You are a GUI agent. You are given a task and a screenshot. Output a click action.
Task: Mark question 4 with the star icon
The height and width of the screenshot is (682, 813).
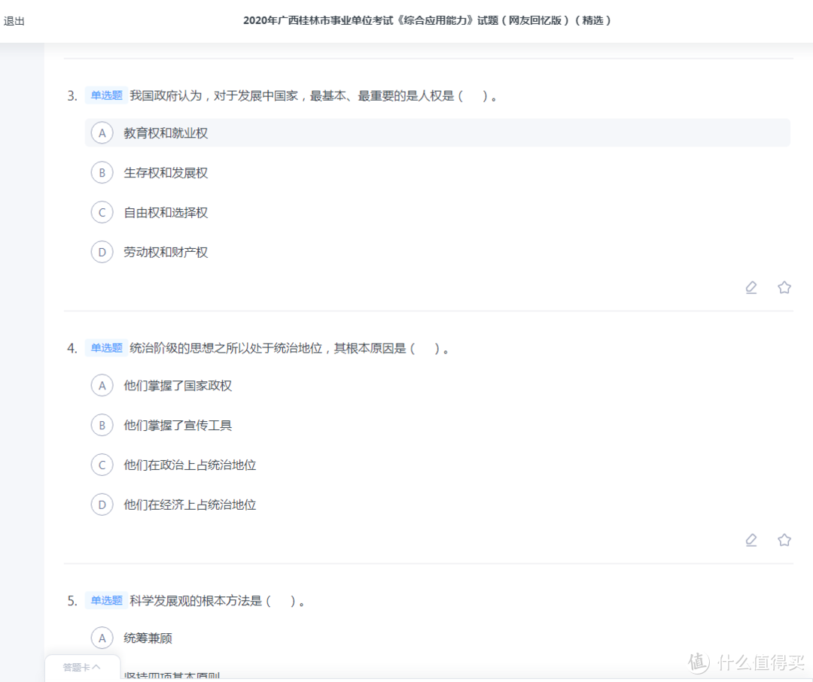click(784, 540)
